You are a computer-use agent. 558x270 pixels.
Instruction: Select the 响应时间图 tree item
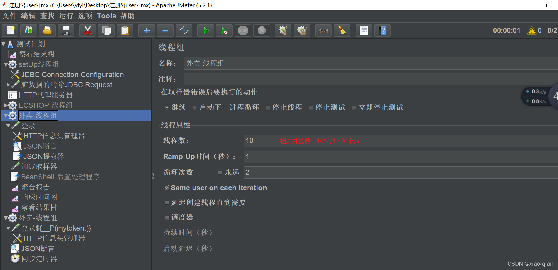39,197
